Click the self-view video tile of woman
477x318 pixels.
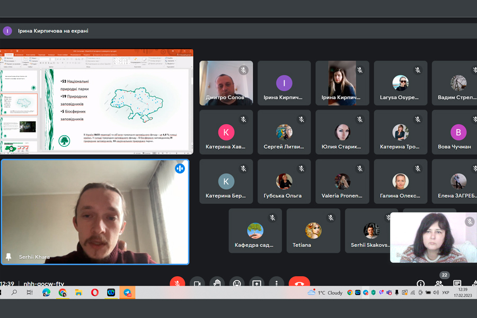[x=434, y=237]
